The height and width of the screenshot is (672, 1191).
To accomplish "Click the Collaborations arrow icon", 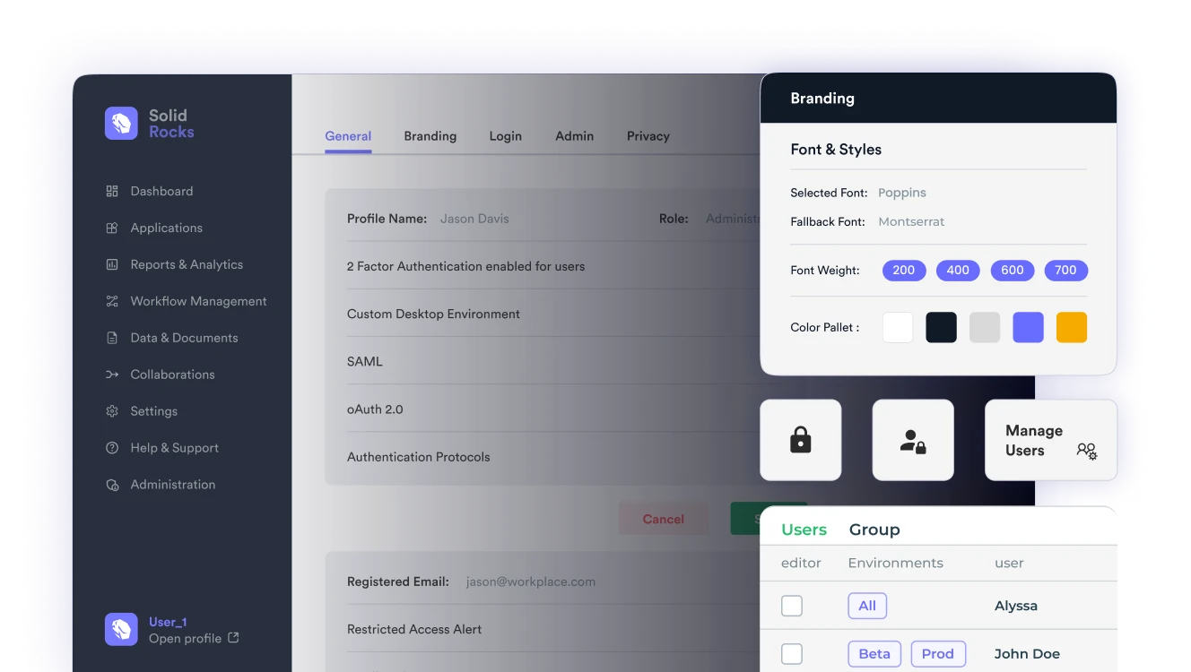I will tap(112, 375).
